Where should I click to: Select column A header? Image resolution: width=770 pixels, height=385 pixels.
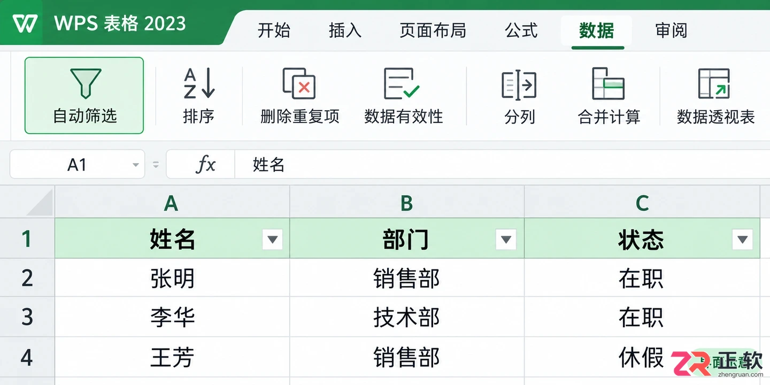(172, 202)
